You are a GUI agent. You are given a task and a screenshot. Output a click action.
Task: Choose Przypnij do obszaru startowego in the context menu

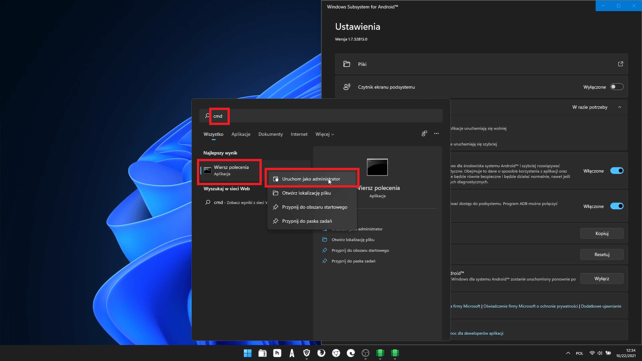coord(312,207)
